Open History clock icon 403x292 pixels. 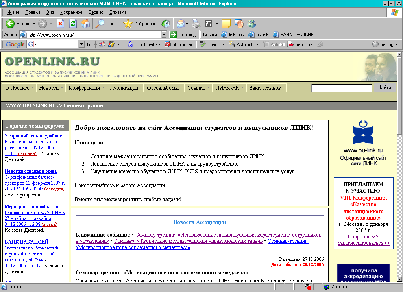pyautogui.click(x=166, y=24)
